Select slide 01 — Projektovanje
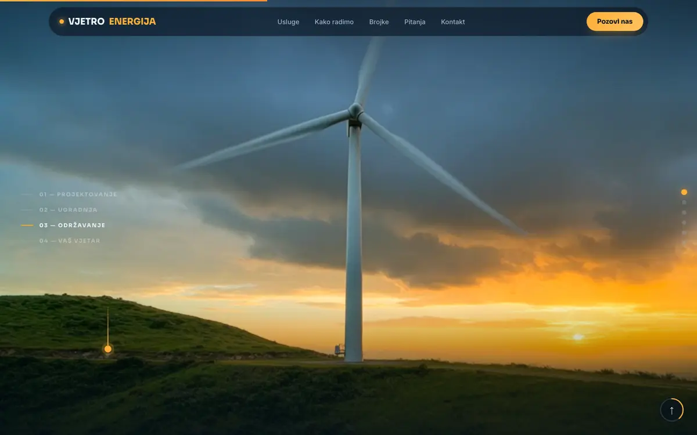 tap(69, 194)
